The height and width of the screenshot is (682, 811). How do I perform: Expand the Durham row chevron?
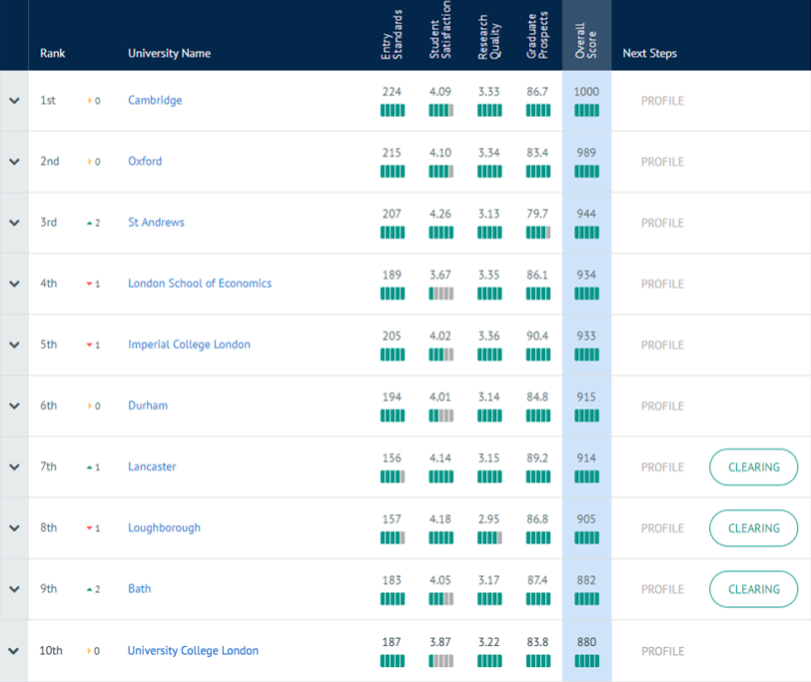14,405
